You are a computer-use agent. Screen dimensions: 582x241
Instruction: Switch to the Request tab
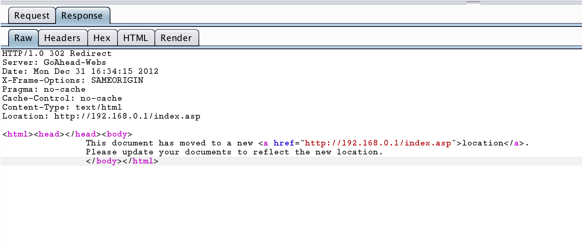32,16
